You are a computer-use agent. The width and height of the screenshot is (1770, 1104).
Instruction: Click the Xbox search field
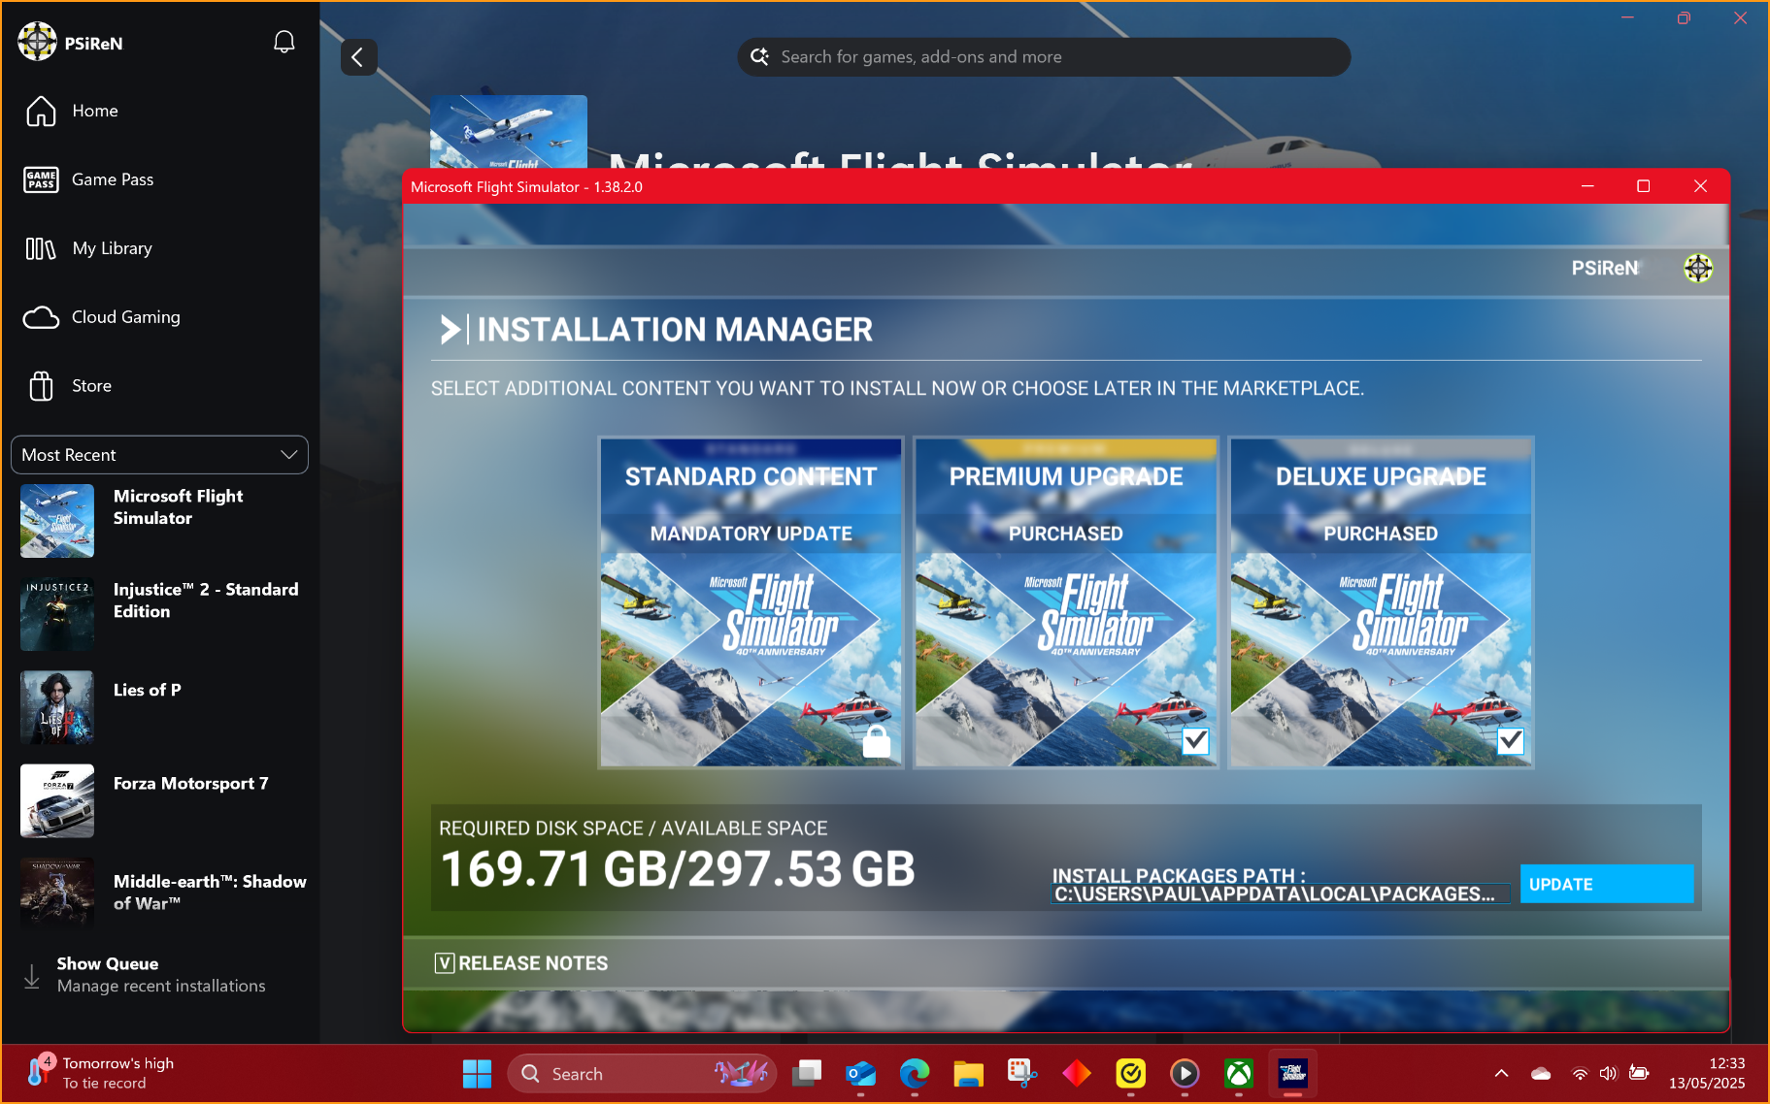(x=1044, y=57)
